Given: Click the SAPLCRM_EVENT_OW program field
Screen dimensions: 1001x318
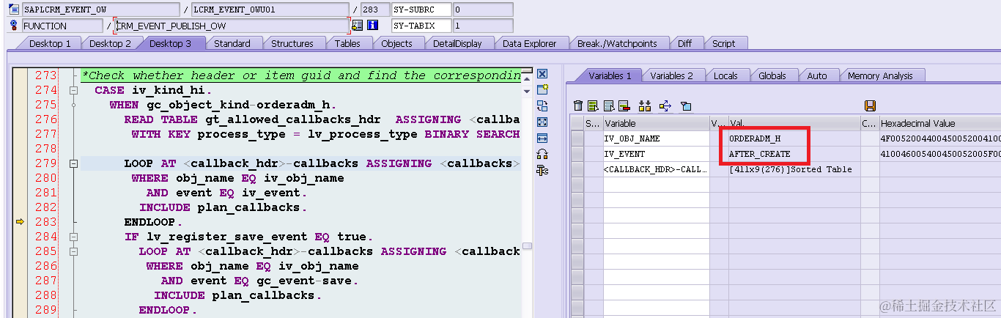Looking at the screenshot, I should (100, 10).
